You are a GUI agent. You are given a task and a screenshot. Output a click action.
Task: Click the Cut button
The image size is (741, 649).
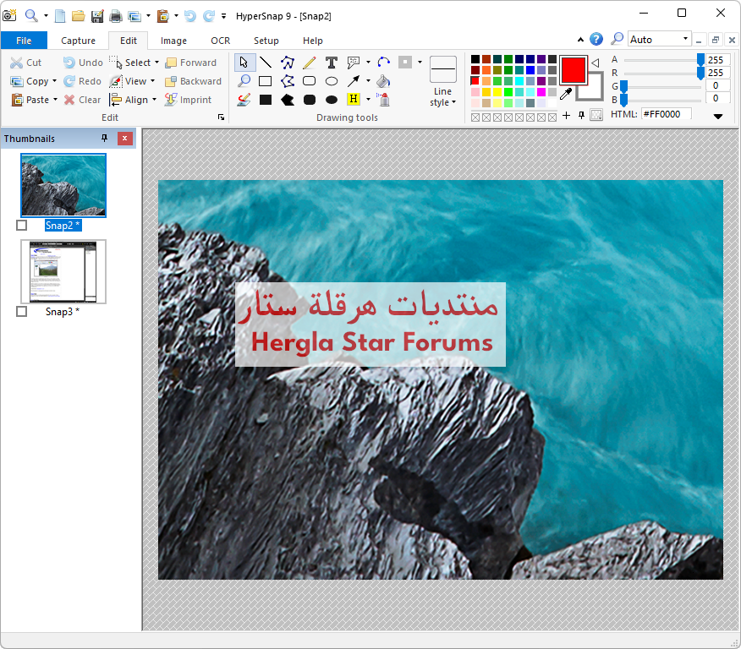tap(26, 63)
